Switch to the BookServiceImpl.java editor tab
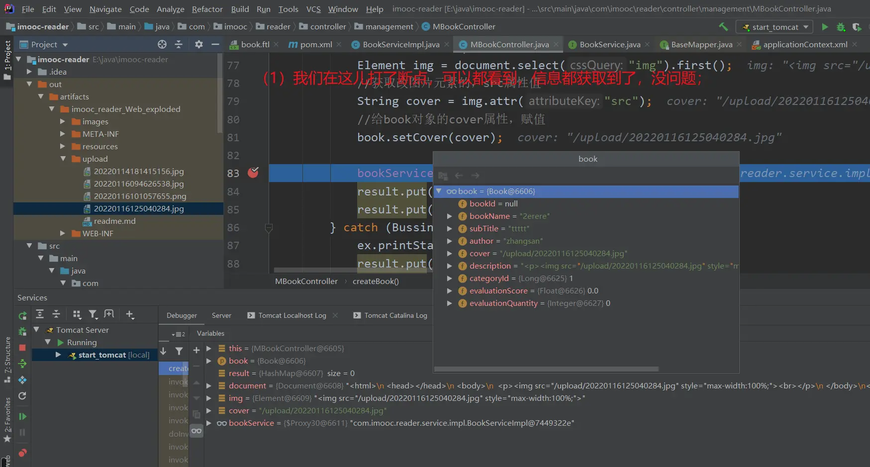This screenshot has width=870, height=467. (x=400, y=44)
